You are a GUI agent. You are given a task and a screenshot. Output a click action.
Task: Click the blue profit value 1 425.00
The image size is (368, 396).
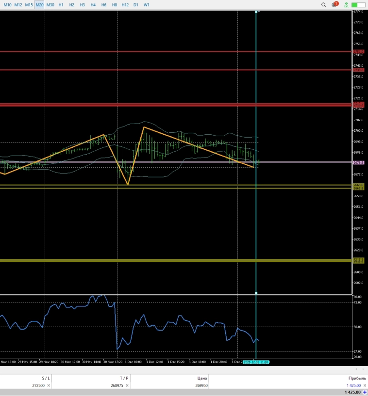coord(353,386)
